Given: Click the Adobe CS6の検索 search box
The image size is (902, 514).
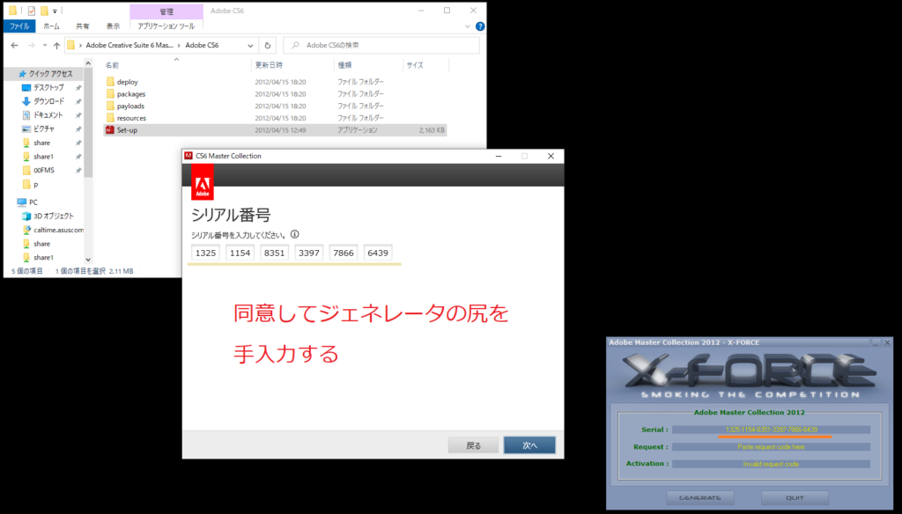Looking at the screenshot, I should pos(382,46).
